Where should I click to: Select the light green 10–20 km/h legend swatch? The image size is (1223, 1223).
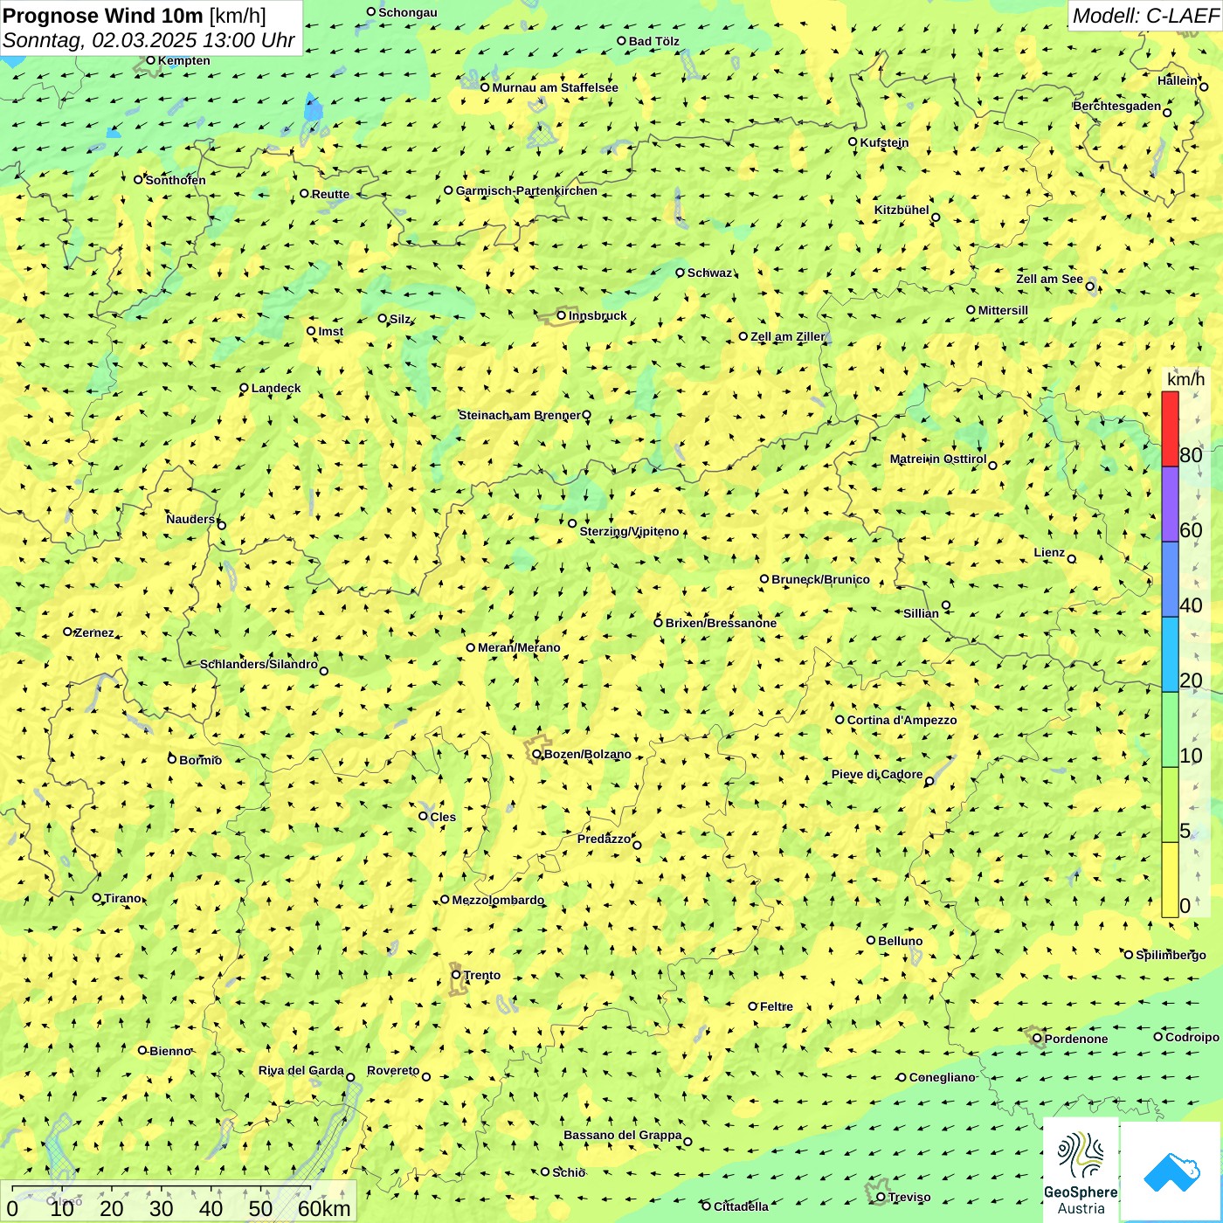[x=1170, y=729]
